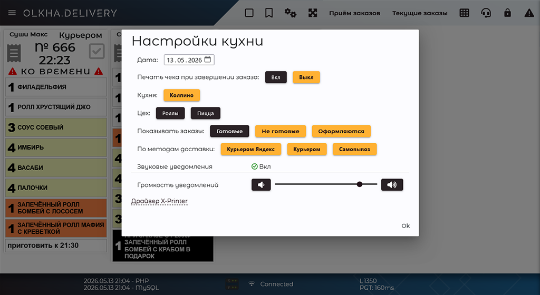Toggle sound notifications Вкл checkbox

[261, 166]
